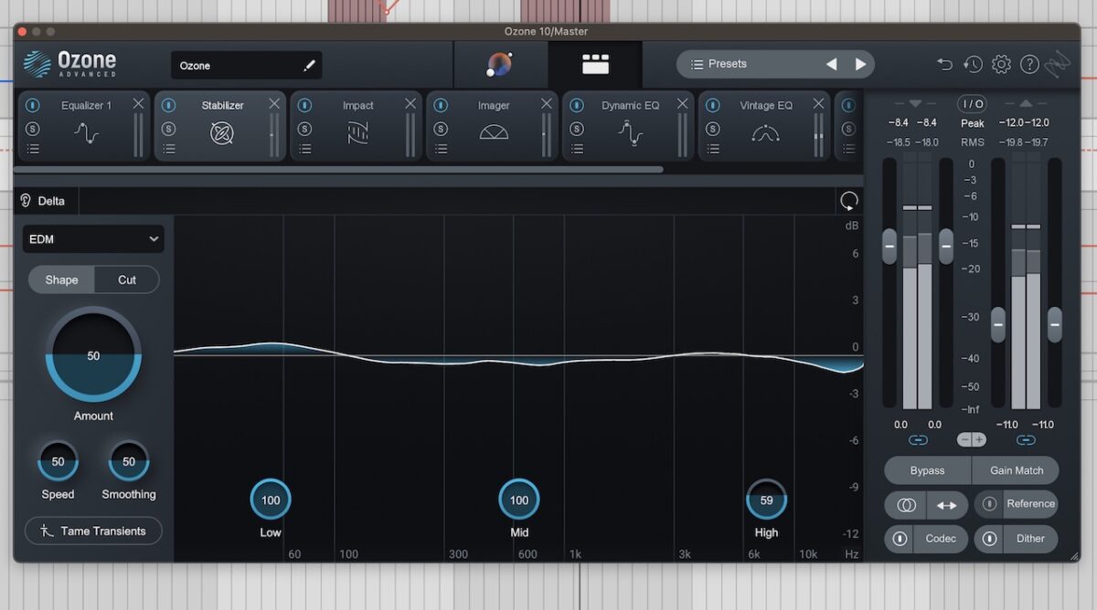Enable the Reference power button
The height and width of the screenshot is (610, 1097).
coord(989,504)
